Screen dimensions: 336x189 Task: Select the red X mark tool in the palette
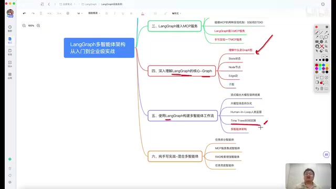point(322,46)
